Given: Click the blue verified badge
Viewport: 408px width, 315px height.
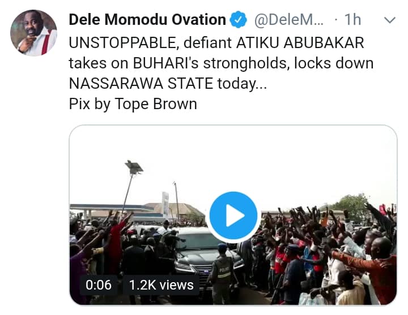Looking at the screenshot, I should point(240,20).
